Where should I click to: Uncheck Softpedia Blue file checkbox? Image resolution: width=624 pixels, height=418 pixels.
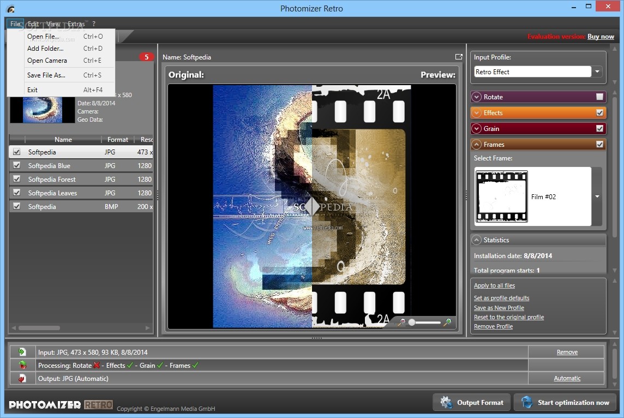click(x=17, y=165)
